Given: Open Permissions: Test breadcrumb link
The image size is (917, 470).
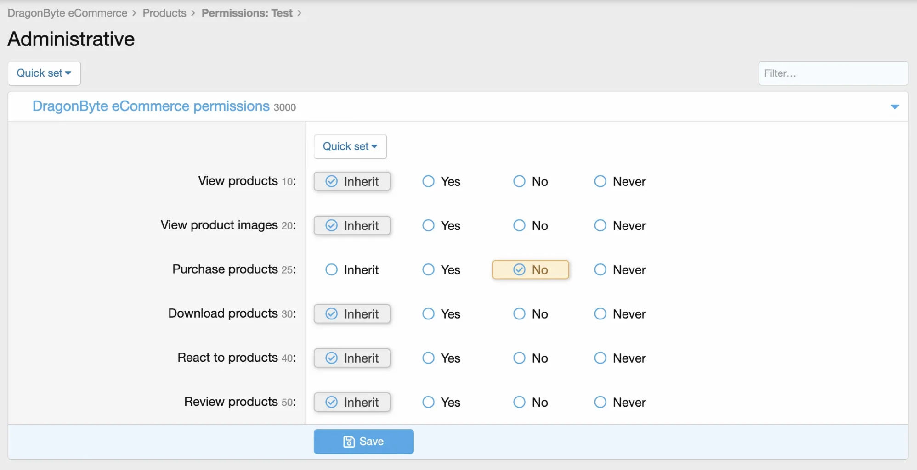Looking at the screenshot, I should (x=247, y=13).
